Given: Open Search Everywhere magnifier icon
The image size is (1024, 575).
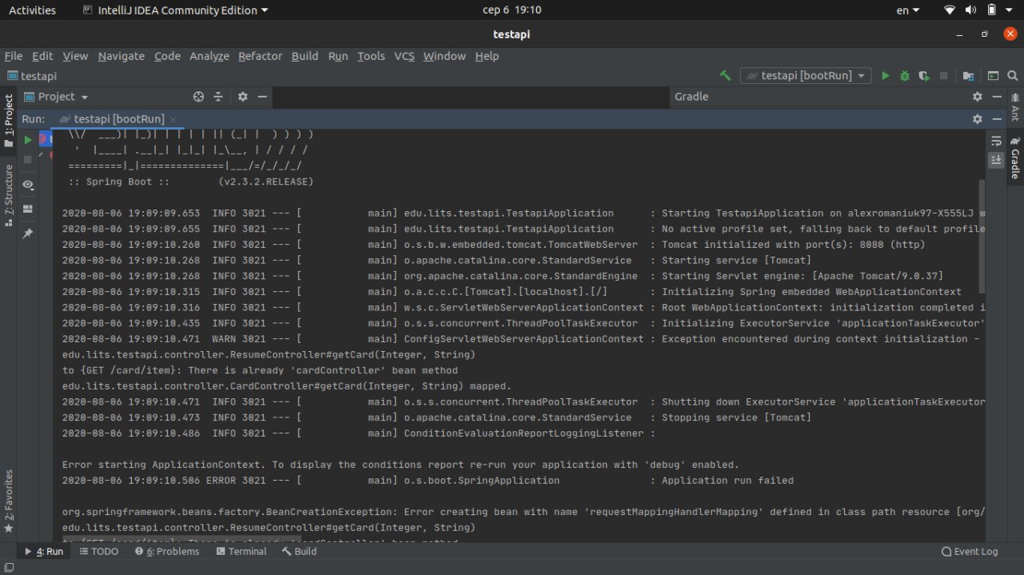Looking at the screenshot, I should [1012, 76].
